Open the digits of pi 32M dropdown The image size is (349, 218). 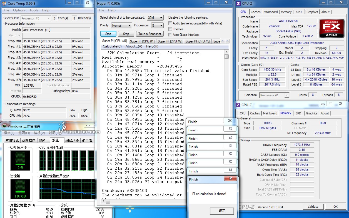155,17
